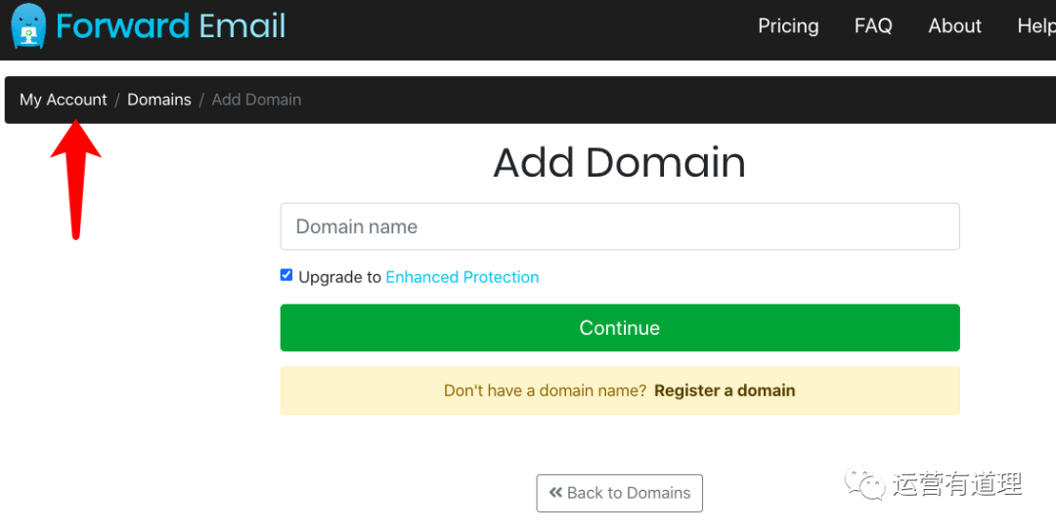Open the Enhanced Protection link

pos(462,277)
